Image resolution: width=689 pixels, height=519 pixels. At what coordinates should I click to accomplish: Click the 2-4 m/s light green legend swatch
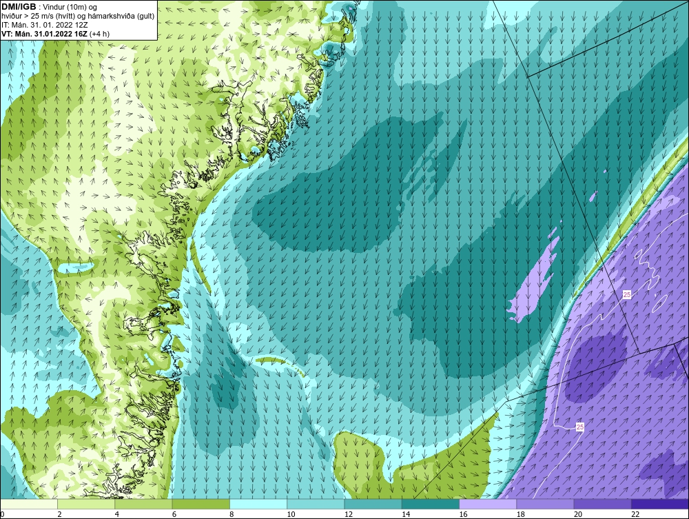pyautogui.click(x=86, y=504)
